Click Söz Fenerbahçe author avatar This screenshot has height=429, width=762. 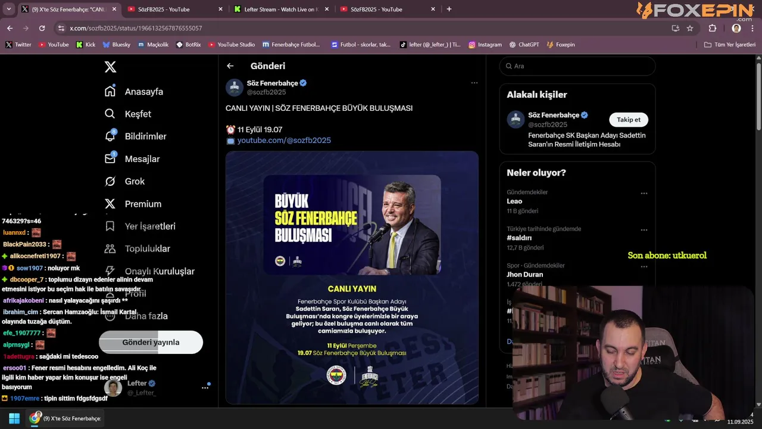pyautogui.click(x=235, y=88)
